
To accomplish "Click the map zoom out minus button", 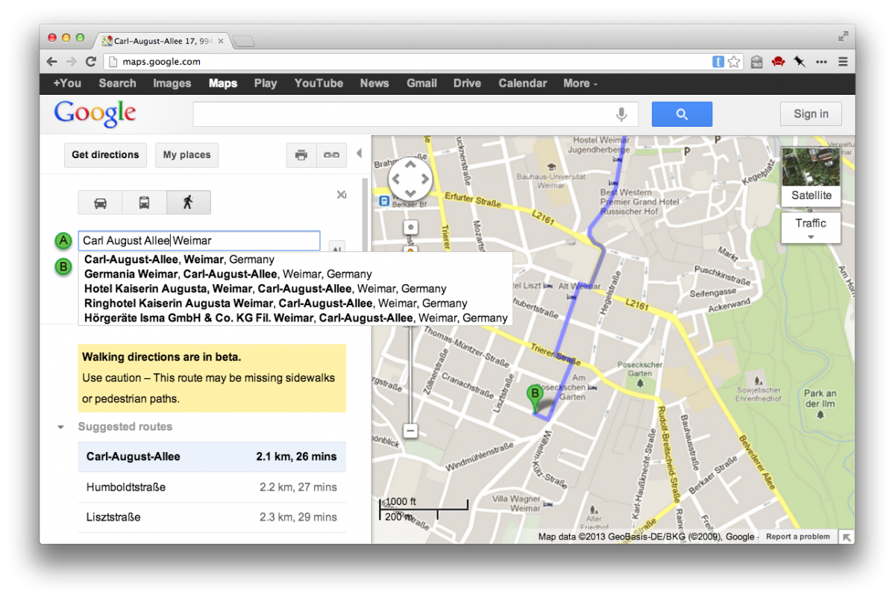I will [x=410, y=430].
